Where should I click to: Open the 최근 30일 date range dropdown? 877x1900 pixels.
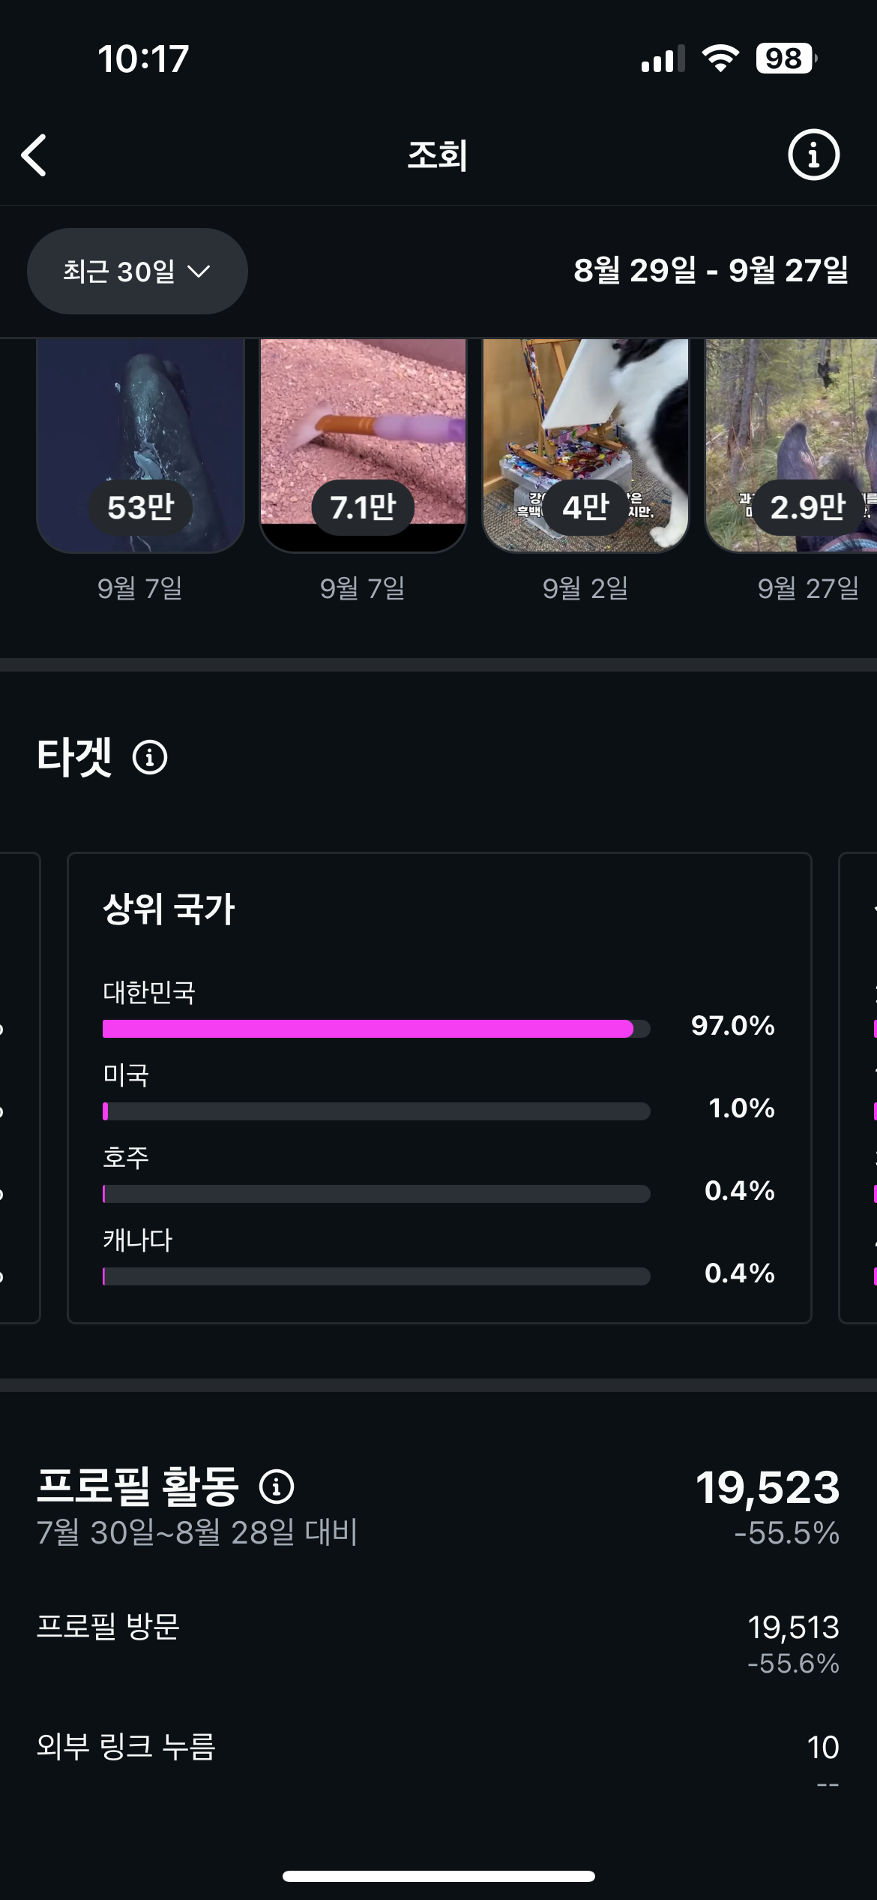(x=137, y=271)
